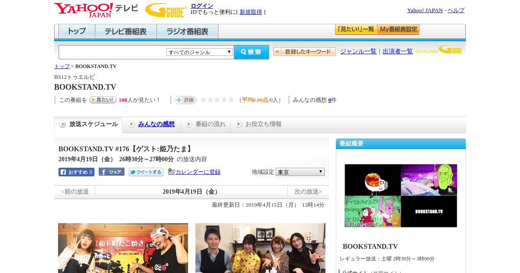The height and width of the screenshot is (273, 520).
Task: Click the Facebook シェア button
Action: 111,172
